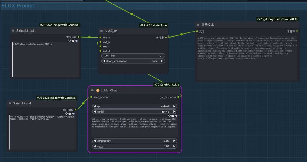Click the grid output icon on 展示文本 node
The height and width of the screenshot is (162, 307).
click(x=297, y=31)
